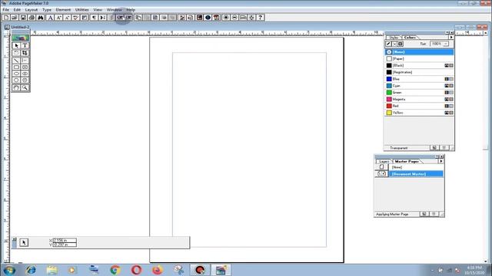Click the New Color button in Colors panel
Viewport: 492px width, 276px height.
click(x=434, y=148)
